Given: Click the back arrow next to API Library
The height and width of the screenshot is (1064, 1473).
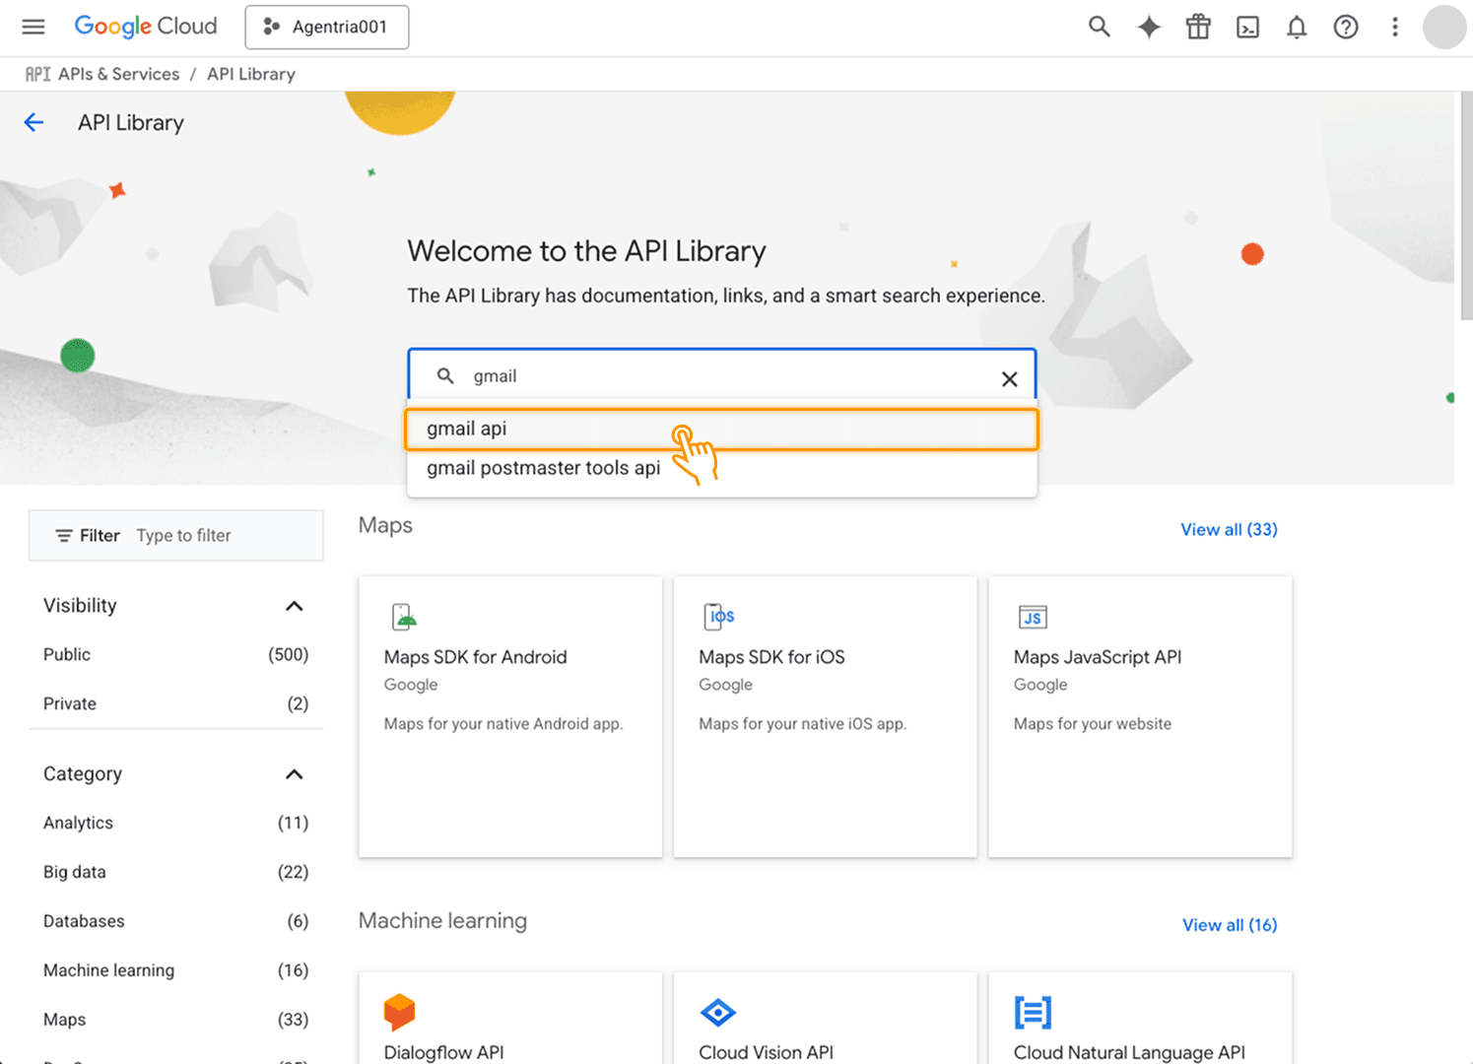Looking at the screenshot, I should point(33,122).
